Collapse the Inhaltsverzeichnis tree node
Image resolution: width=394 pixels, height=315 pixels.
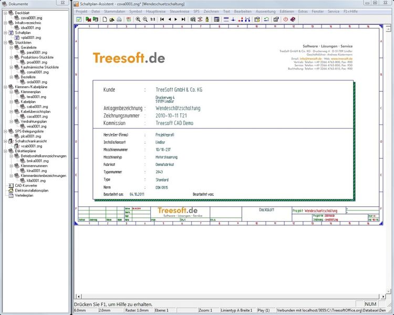point(5,23)
